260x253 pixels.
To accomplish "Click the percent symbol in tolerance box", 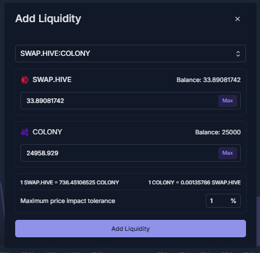I will 233,201.
